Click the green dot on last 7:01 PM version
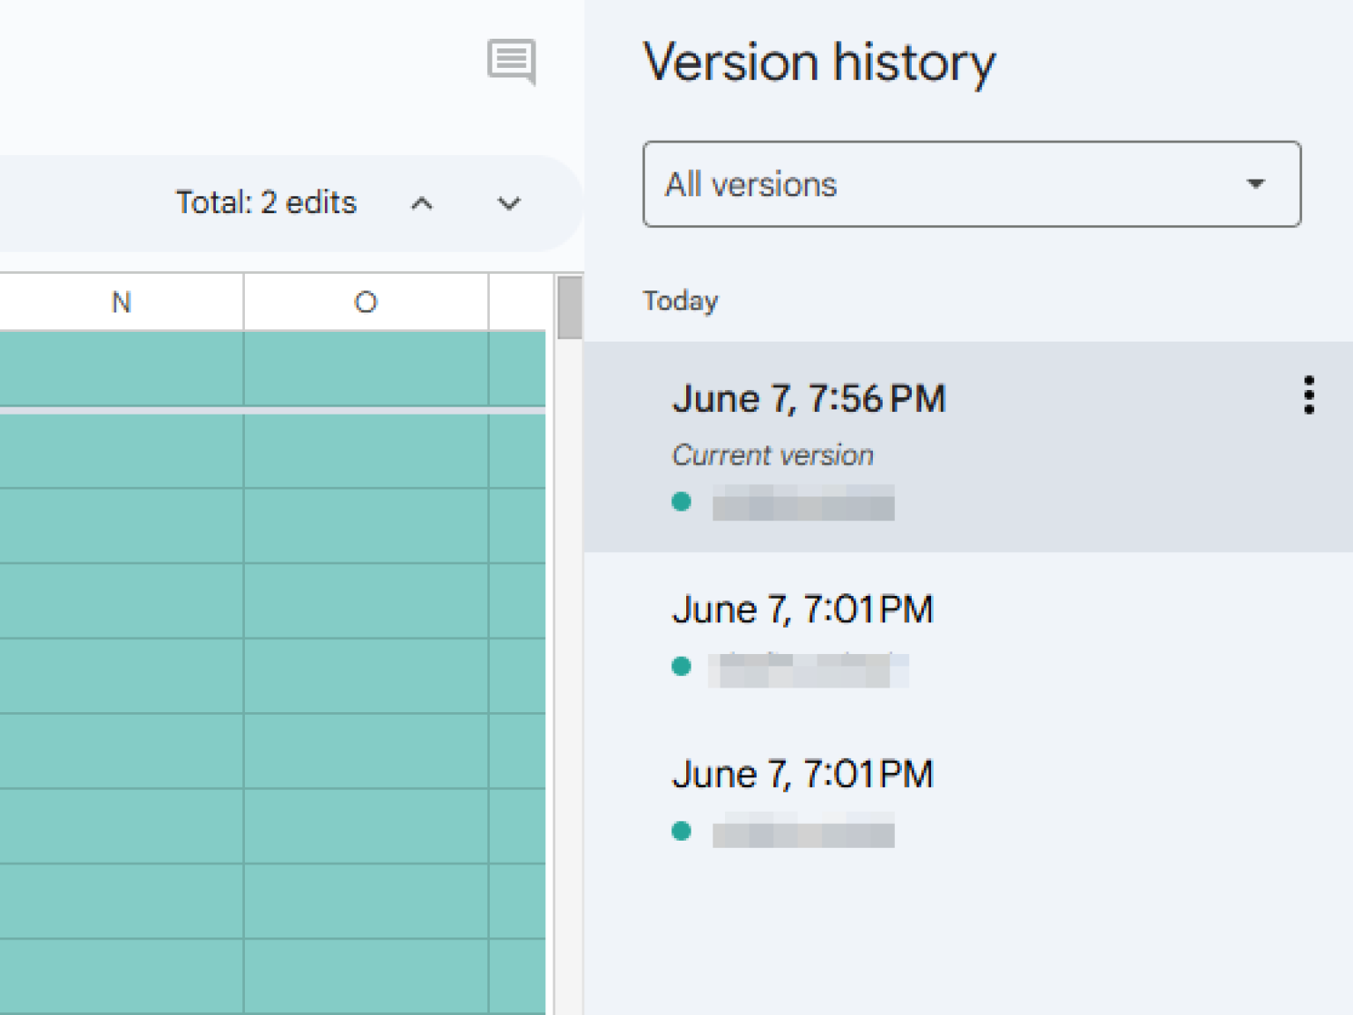The image size is (1353, 1015). click(682, 830)
